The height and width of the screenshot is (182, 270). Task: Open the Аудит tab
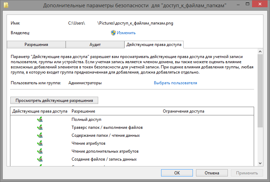[95, 45]
